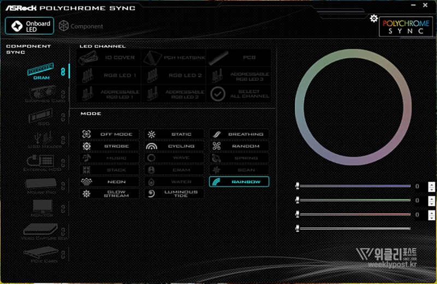This screenshot has height=284, width=437.
Task: Switch to the Onboard LED tab
Action: click(x=29, y=26)
